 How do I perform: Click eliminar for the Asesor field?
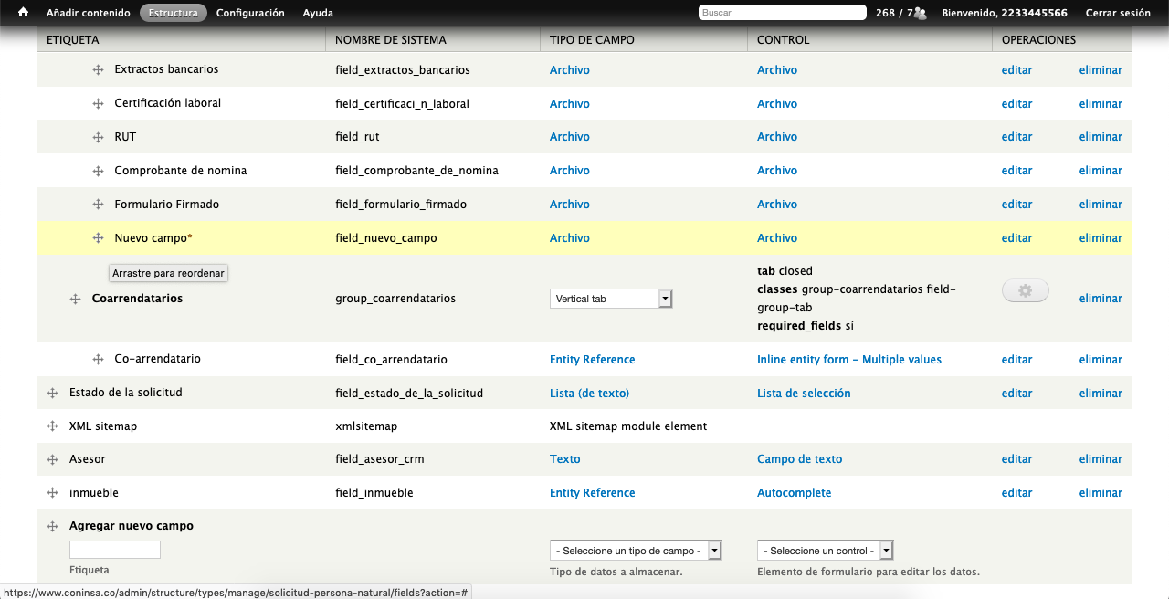coord(1100,459)
